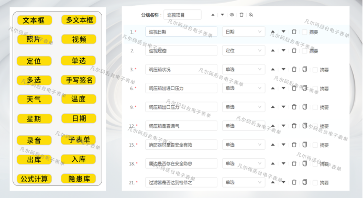
Task: Copy the 周边是否存在安全隐患 row
Action: [305, 163]
